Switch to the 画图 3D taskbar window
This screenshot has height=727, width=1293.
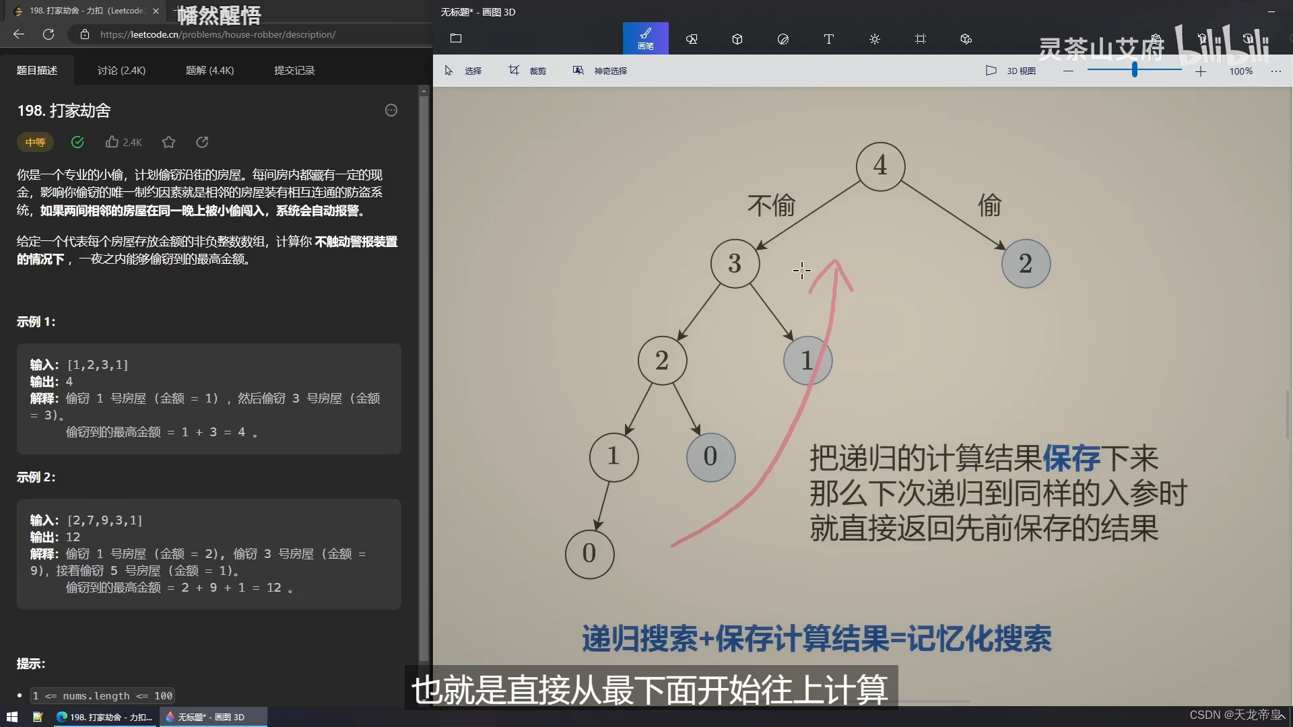click(x=213, y=717)
